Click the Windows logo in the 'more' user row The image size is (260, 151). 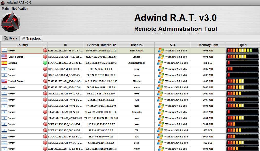coord(160,87)
